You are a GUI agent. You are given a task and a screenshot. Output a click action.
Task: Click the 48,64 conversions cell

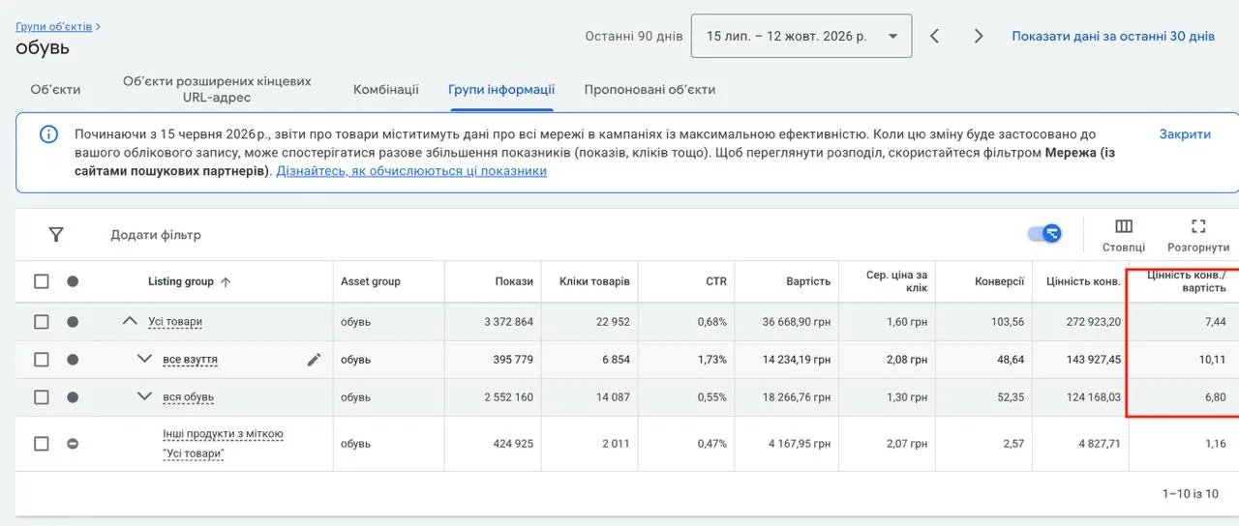pos(1009,360)
